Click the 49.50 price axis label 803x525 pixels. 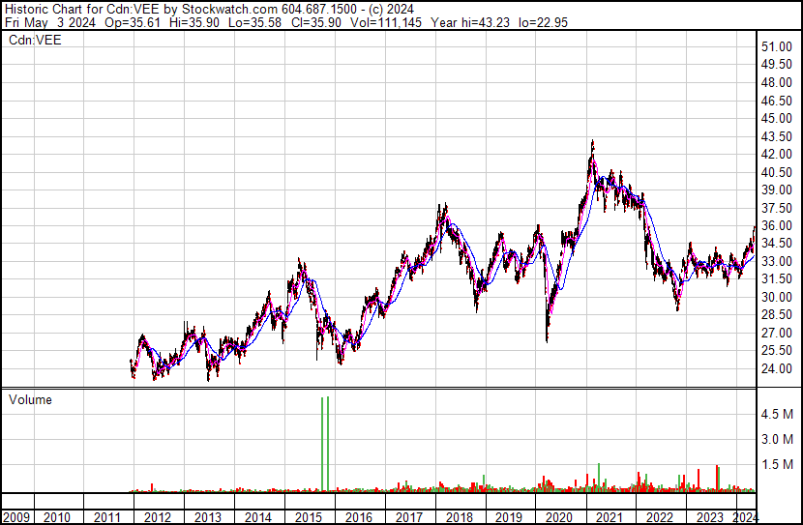point(776,65)
